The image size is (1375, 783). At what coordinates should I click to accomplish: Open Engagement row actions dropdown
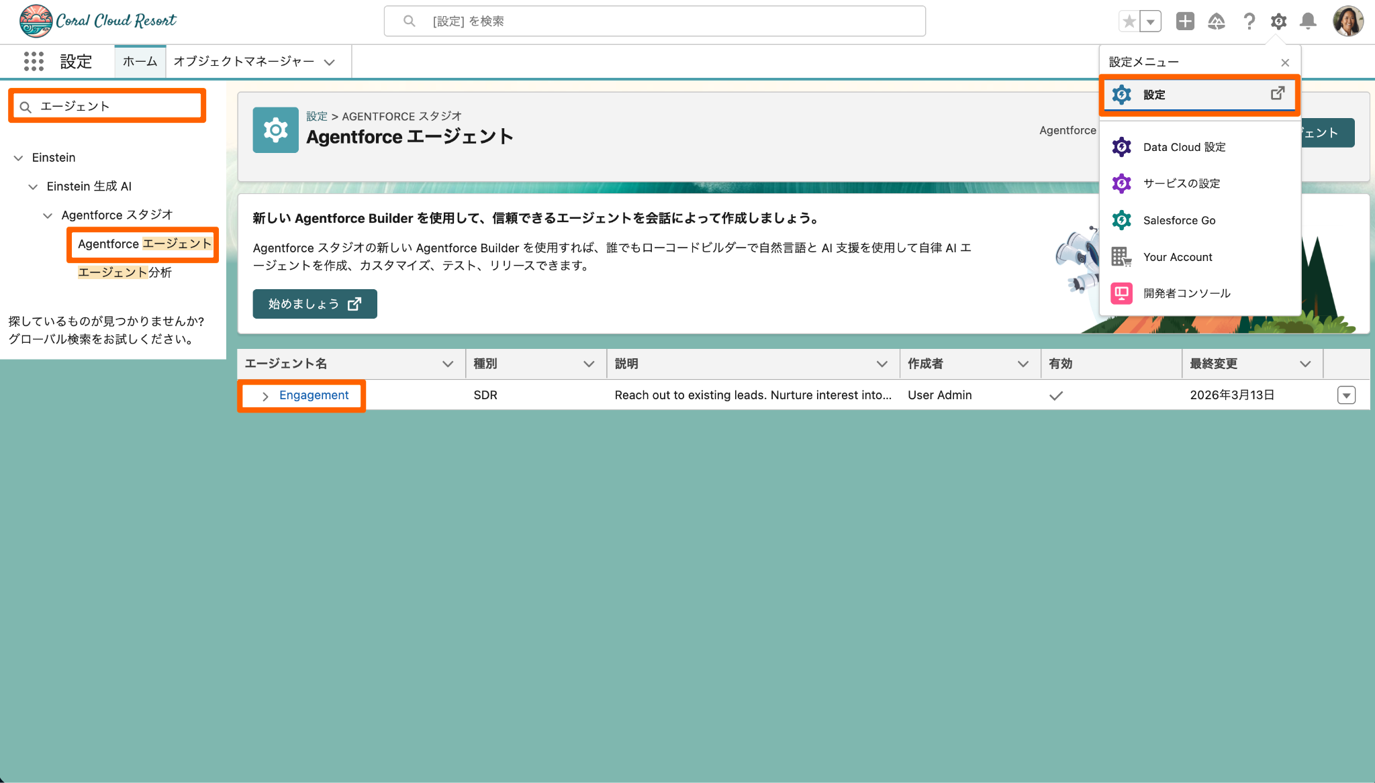(1346, 395)
